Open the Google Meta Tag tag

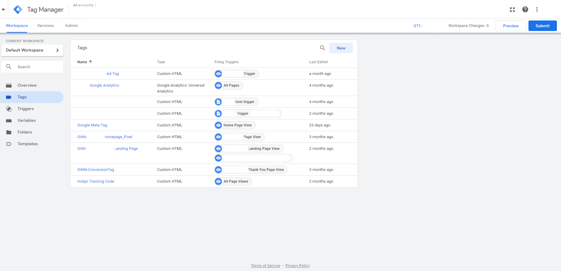pyautogui.click(x=92, y=125)
